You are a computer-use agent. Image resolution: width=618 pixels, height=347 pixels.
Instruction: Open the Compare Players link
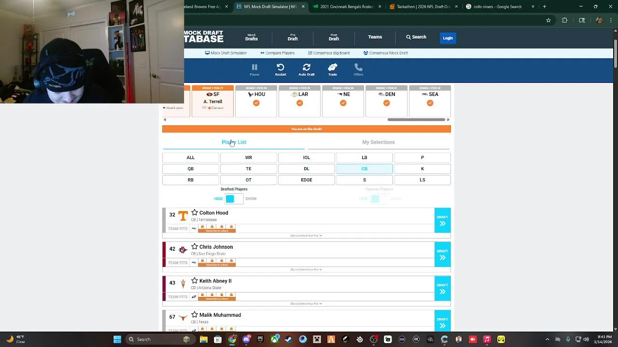(x=277, y=53)
